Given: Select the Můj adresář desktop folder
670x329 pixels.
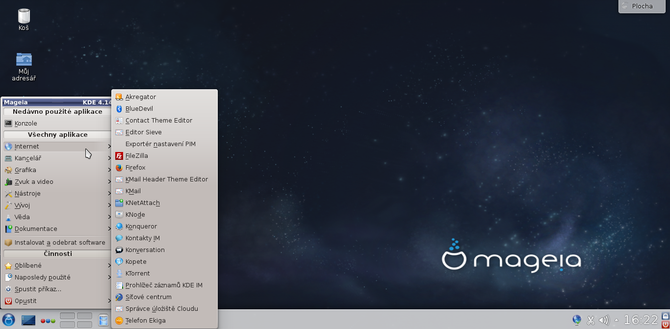Looking at the screenshot, I should 24,67.
